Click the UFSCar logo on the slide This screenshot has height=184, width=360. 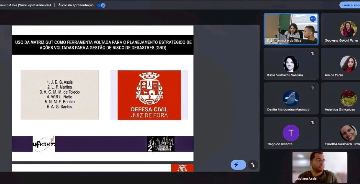point(44,144)
